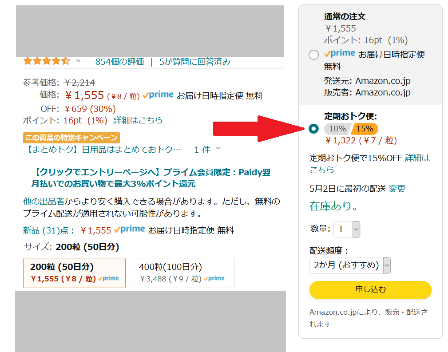Expand the 1件 campaign chevron

218,148
